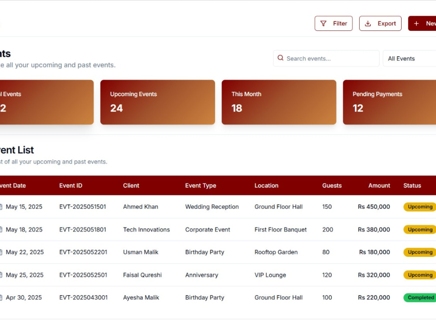The image size is (436, 326).
Task: Click event ID EVT-2025043001
Action: (83, 298)
